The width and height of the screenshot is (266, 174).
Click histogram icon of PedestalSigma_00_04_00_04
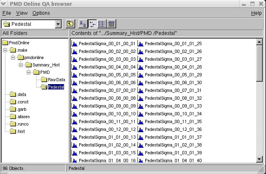pos(74,67)
